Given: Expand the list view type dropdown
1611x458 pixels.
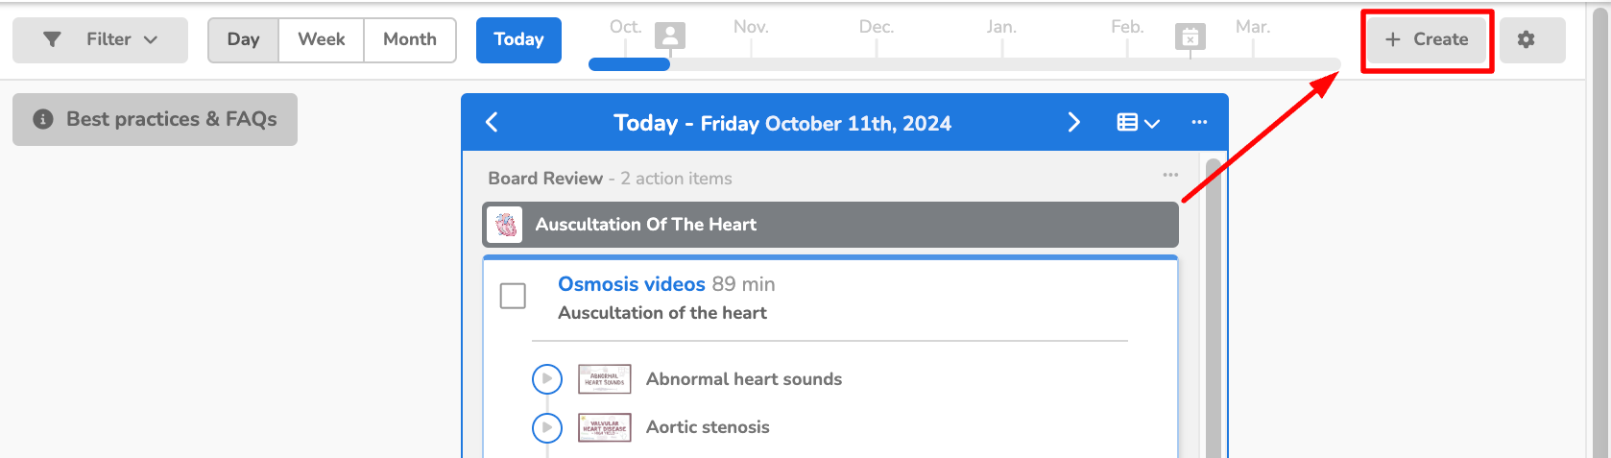Looking at the screenshot, I should click(x=1139, y=122).
